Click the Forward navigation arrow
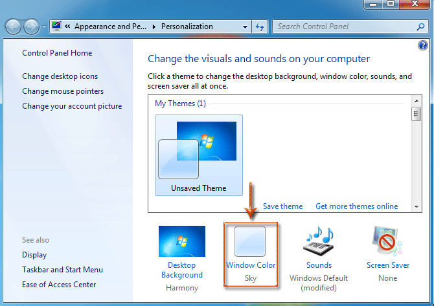The image size is (434, 306). pos(31,27)
